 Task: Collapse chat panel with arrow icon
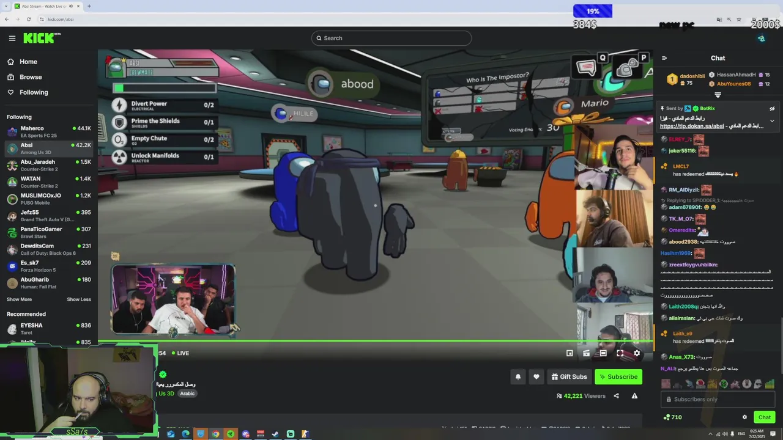click(x=664, y=58)
